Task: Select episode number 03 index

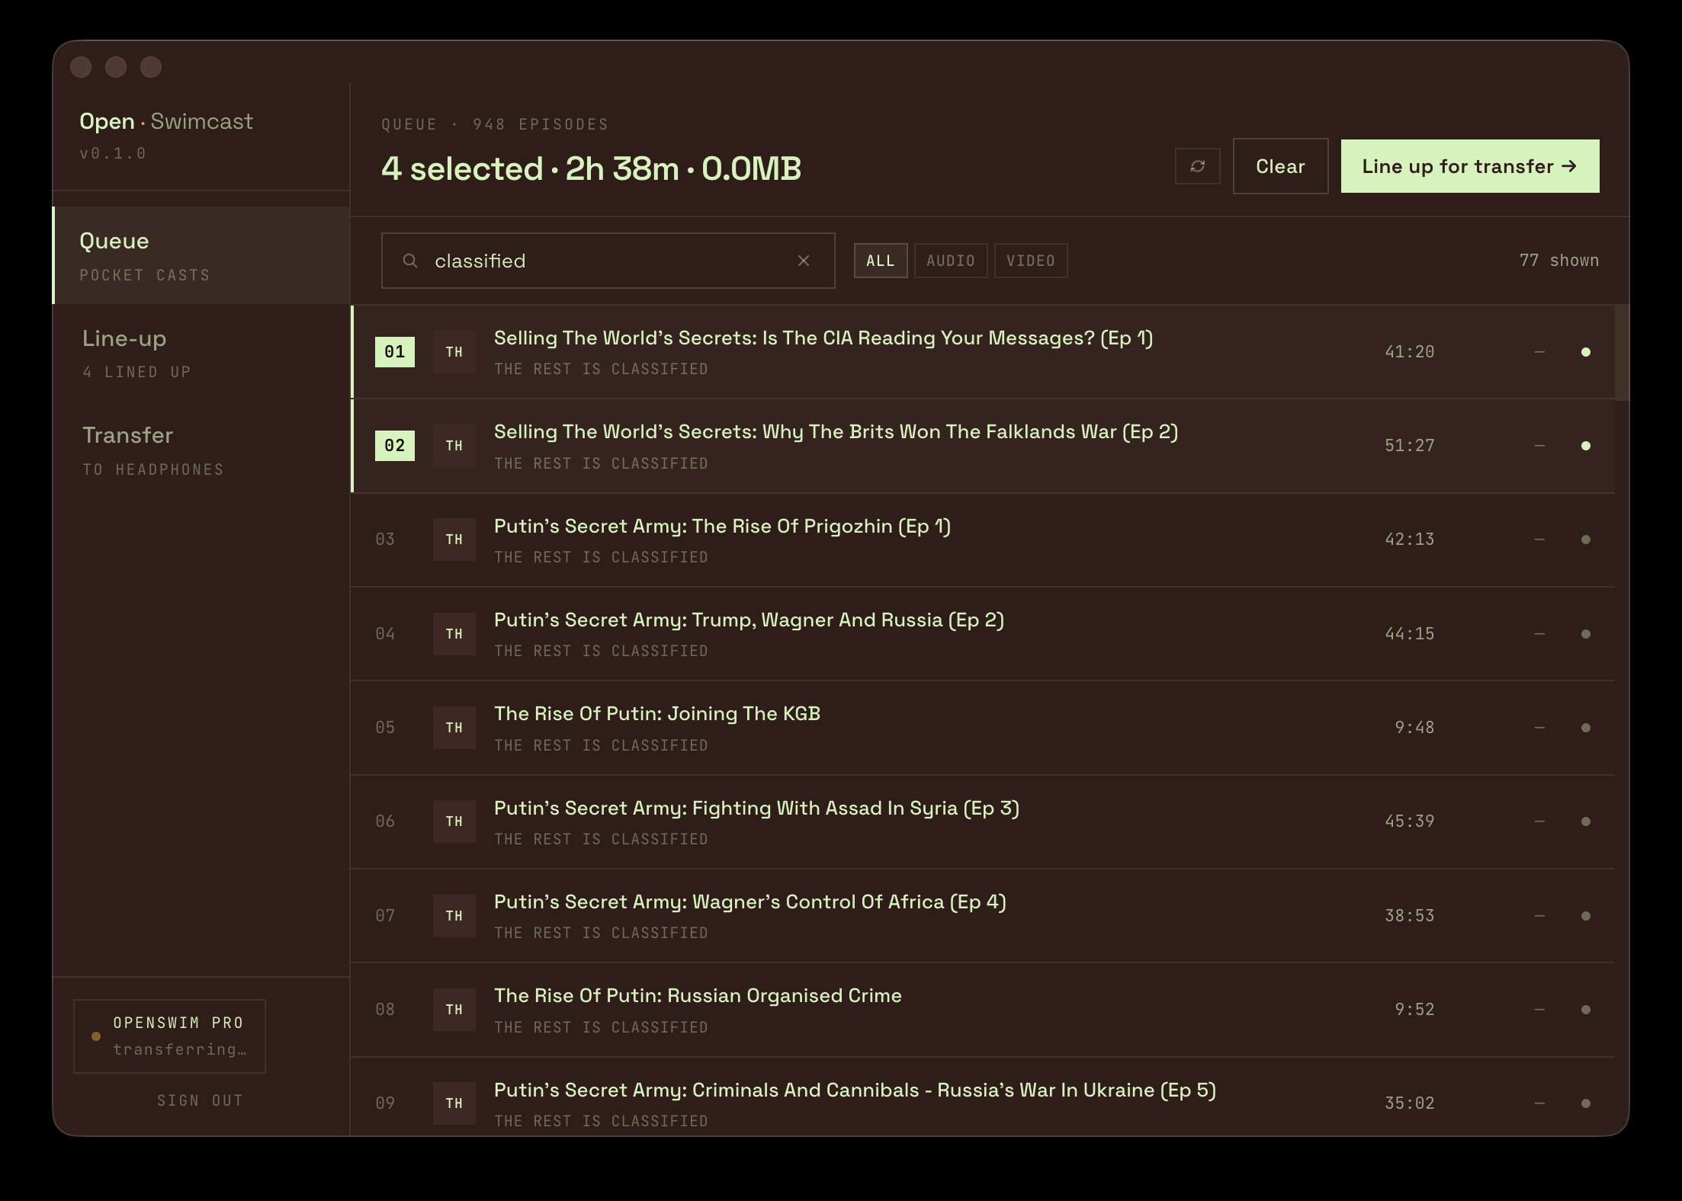Action: [385, 540]
